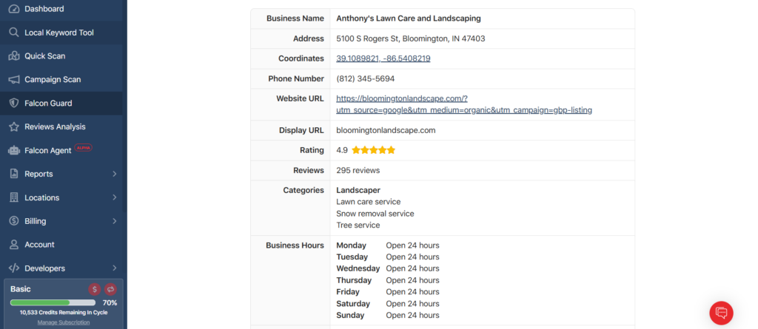Image resolution: width=758 pixels, height=329 pixels.
Task: Open the Account menu item
Action: [x=39, y=245]
